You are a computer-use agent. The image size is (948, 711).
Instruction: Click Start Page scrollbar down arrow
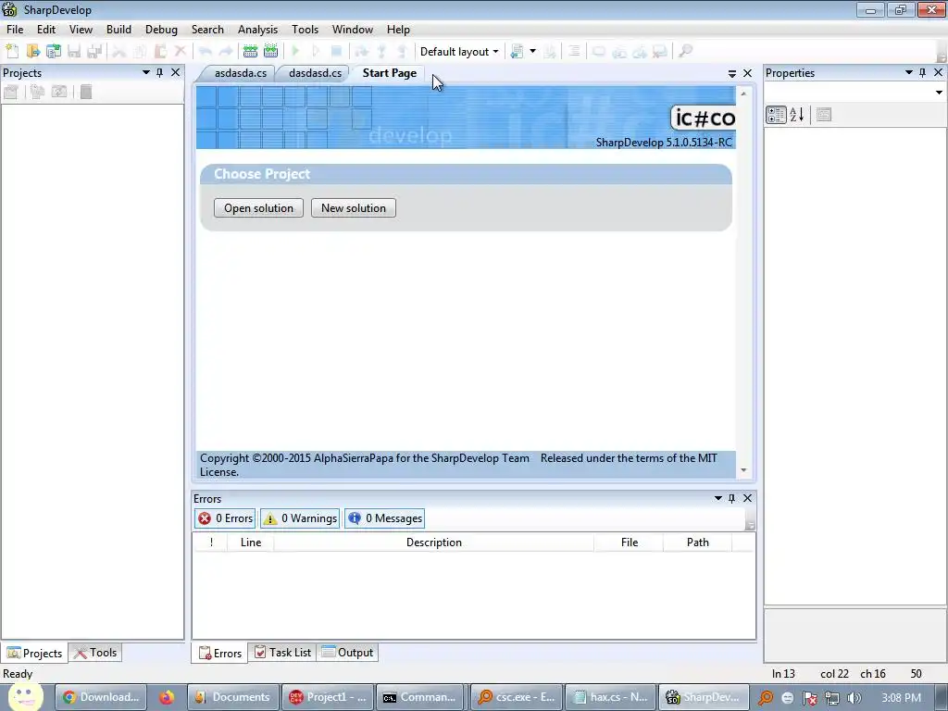click(x=743, y=469)
